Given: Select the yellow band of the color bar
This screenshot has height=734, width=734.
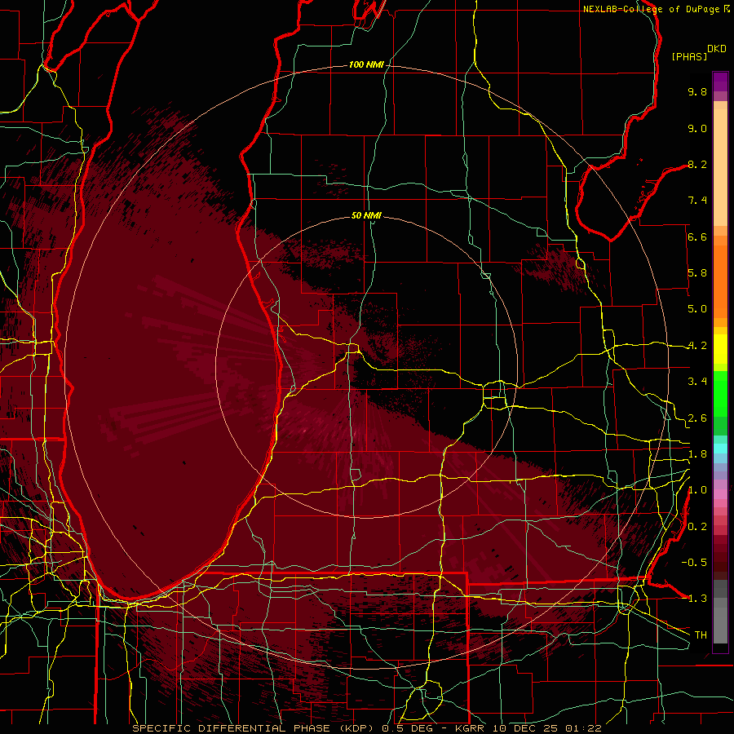Looking at the screenshot, I should click(720, 349).
